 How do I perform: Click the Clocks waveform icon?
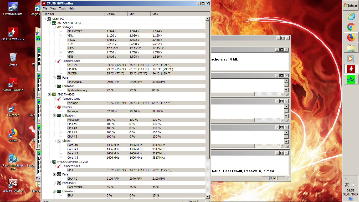(59, 141)
